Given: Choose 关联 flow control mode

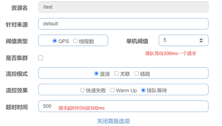Looking at the screenshot, I should [x=116, y=73].
